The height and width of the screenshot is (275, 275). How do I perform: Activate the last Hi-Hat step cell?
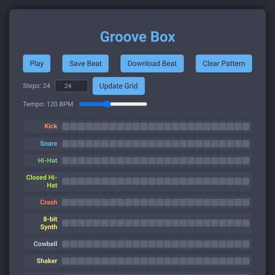[x=246, y=161]
